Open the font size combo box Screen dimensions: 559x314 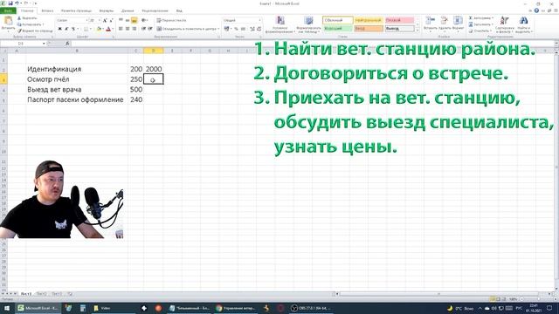[x=94, y=21]
